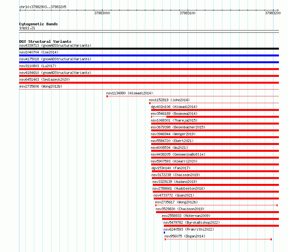Viewport: 288px width, 252px height.
Task: Click the red start marker of nsv1152819
Action: 150,103
